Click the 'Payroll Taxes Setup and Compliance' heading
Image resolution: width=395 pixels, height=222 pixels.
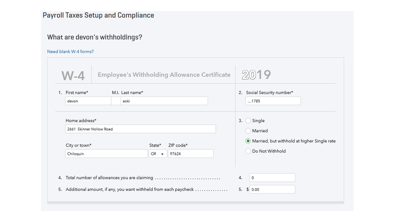(98, 15)
